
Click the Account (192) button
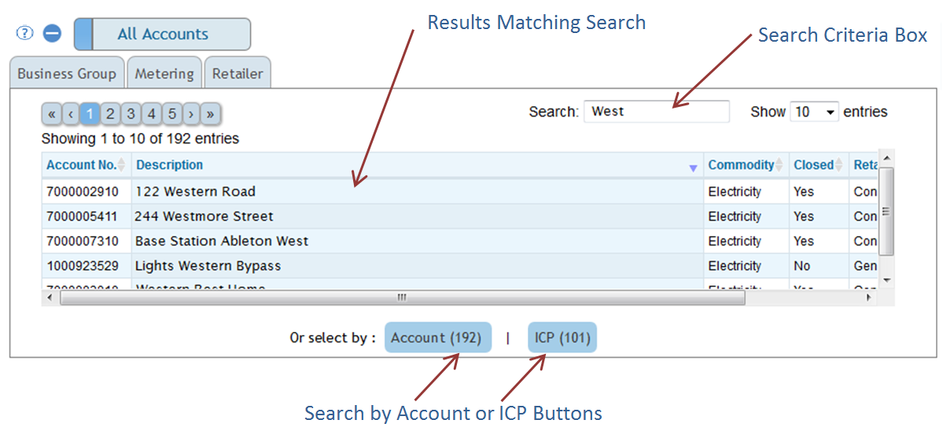437,338
